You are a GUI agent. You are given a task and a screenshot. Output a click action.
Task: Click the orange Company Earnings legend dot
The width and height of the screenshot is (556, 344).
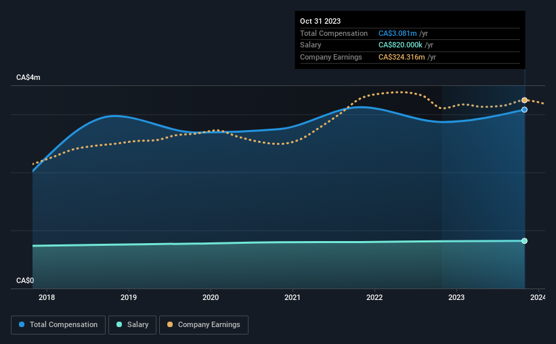[170, 324]
